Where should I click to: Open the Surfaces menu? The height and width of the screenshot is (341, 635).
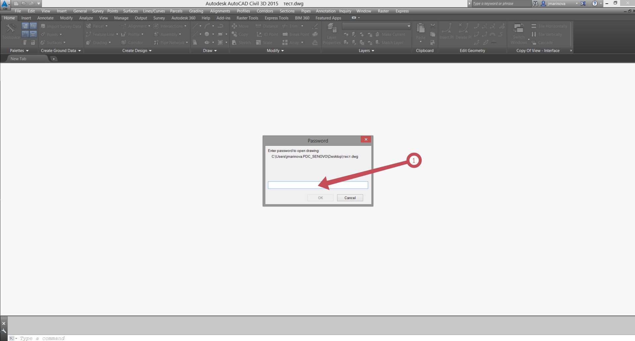click(131, 11)
